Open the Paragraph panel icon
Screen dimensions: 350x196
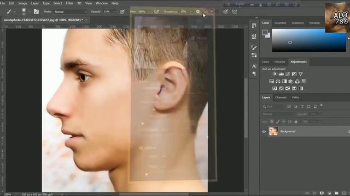click(x=254, y=73)
